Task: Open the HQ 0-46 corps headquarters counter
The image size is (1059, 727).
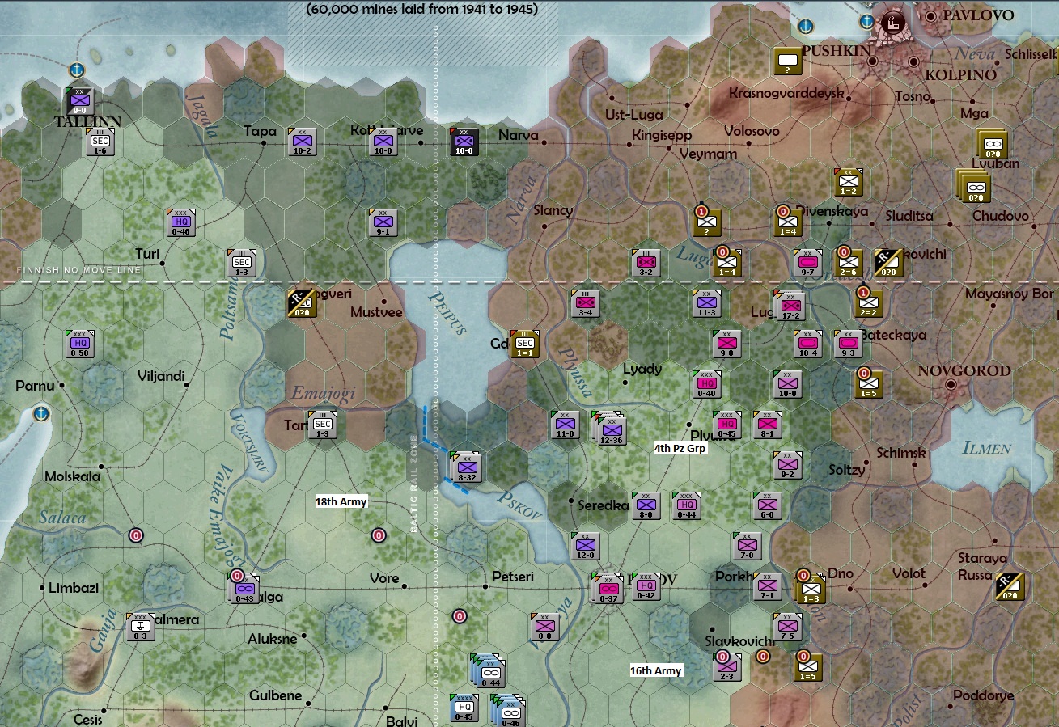Action: tap(181, 222)
